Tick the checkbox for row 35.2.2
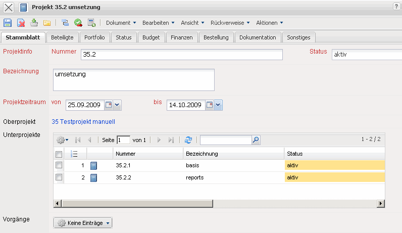The height and width of the screenshot is (233, 402). point(59,177)
